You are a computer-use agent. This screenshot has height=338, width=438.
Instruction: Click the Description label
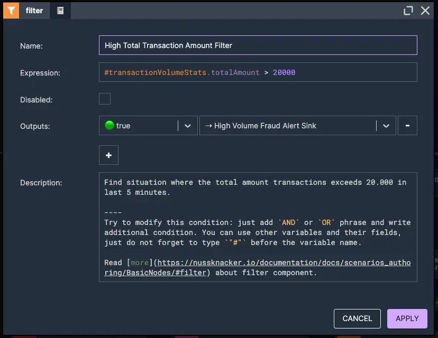pyautogui.click(x=41, y=183)
